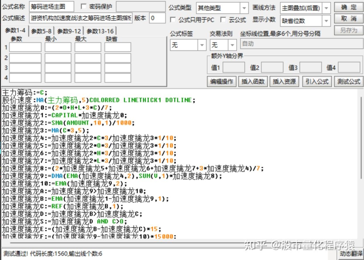Enable the 密码保护 checkbox
This screenshot has width=364, height=260.
[x=84, y=6]
